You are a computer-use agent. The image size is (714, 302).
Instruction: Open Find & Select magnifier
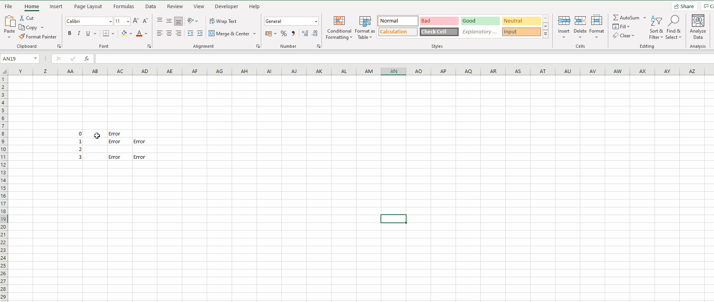click(x=673, y=28)
